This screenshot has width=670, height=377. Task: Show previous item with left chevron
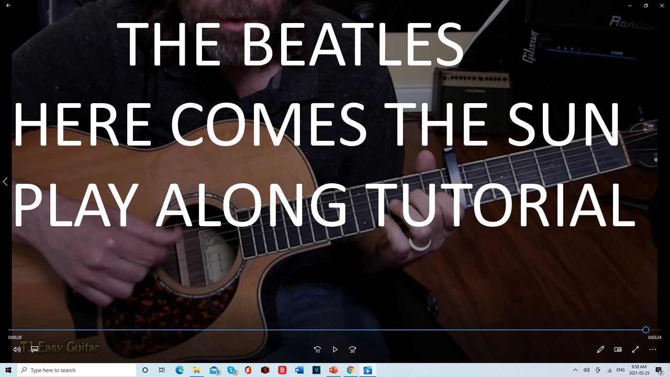(x=5, y=182)
